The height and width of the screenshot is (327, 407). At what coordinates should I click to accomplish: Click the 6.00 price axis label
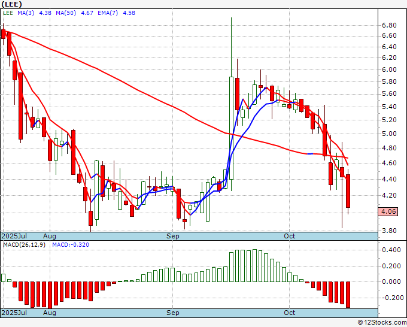click(x=389, y=69)
